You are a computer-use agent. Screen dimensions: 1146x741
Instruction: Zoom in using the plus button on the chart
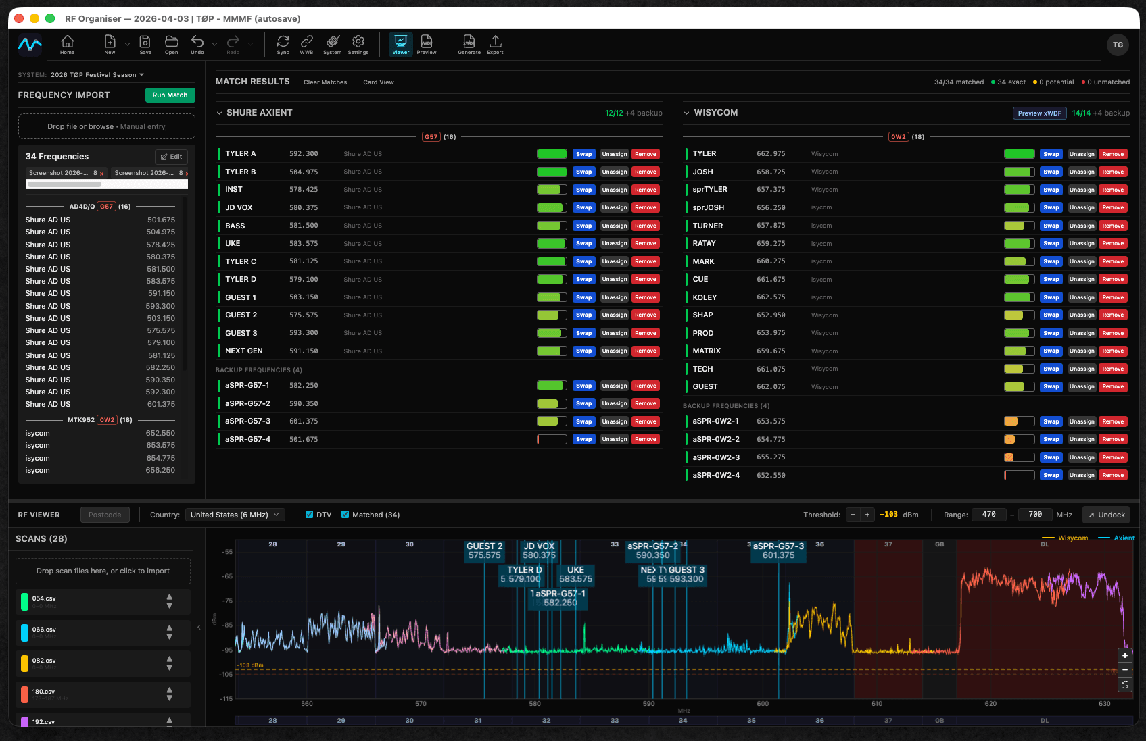(1125, 655)
